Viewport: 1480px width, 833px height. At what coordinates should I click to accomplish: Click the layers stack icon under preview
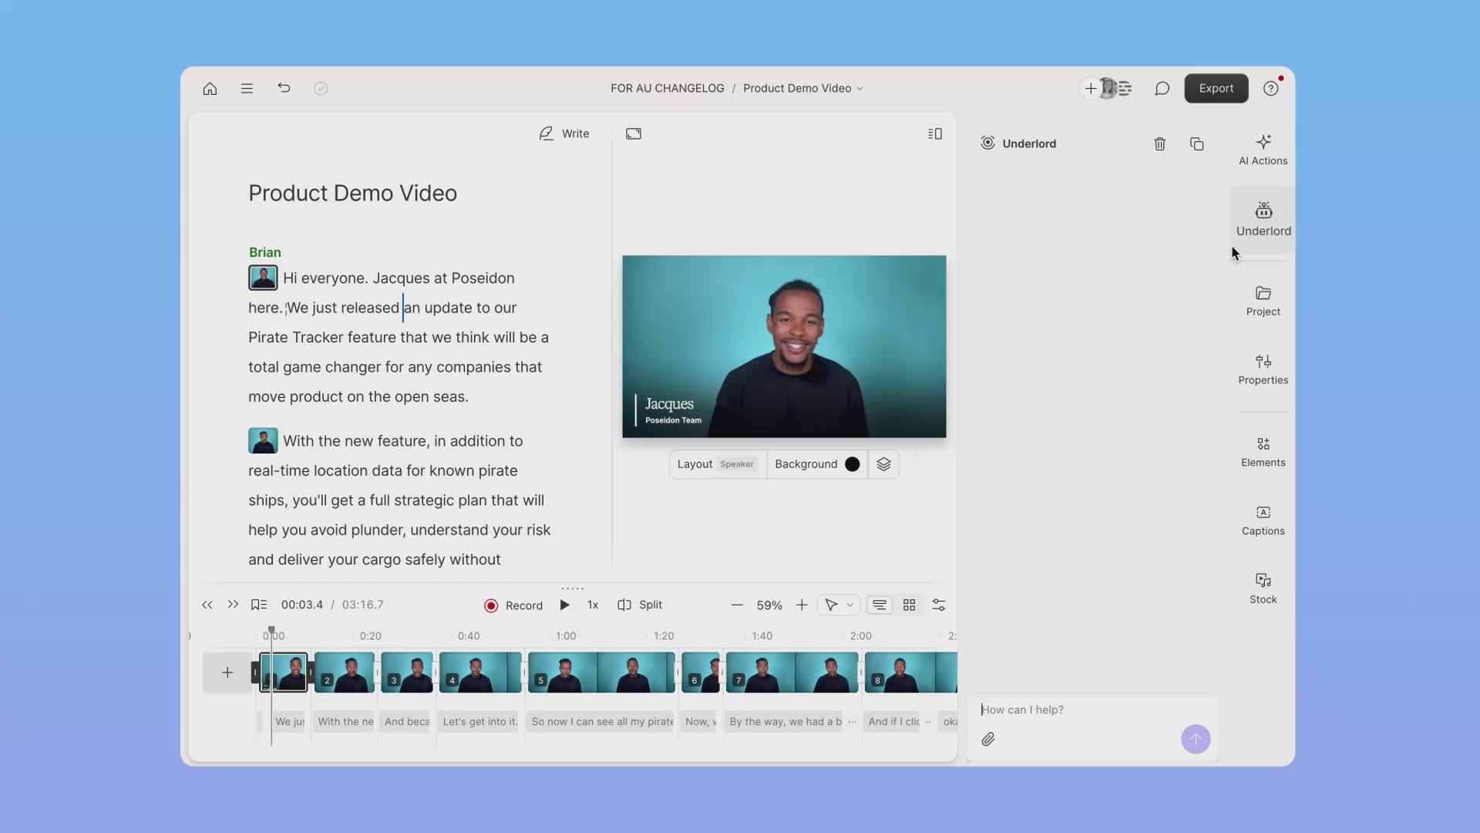[x=883, y=464]
